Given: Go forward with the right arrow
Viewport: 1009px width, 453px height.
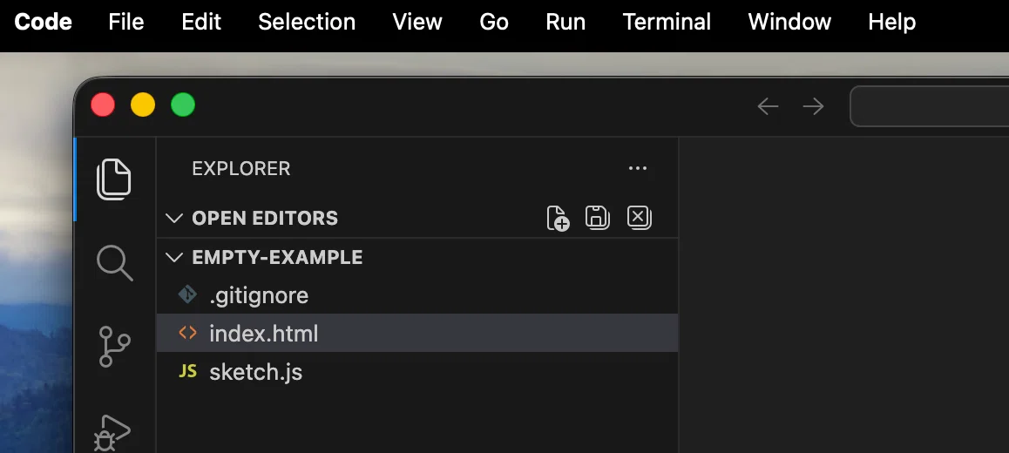Looking at the screenshot, I should (813, 106).
